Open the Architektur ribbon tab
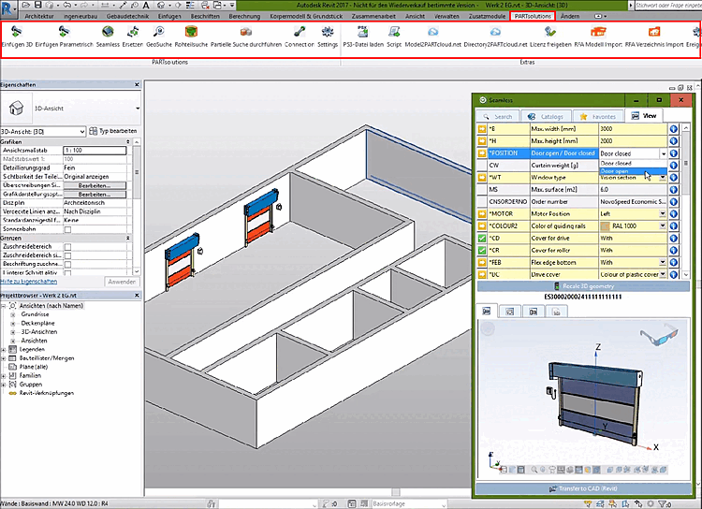This screenshot has width=702, height=509. [39, 16]
